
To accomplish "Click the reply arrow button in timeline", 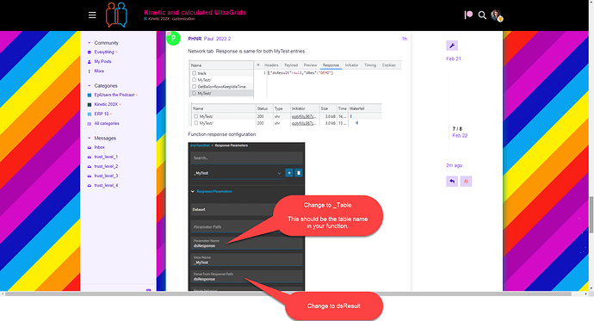I will click(452, 182).
